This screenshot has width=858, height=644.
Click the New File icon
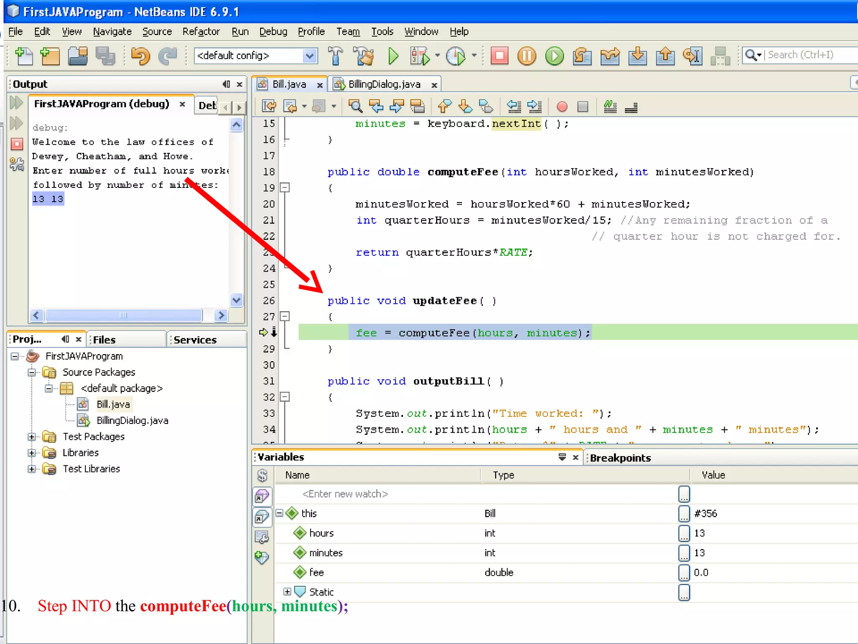[24, 56]
